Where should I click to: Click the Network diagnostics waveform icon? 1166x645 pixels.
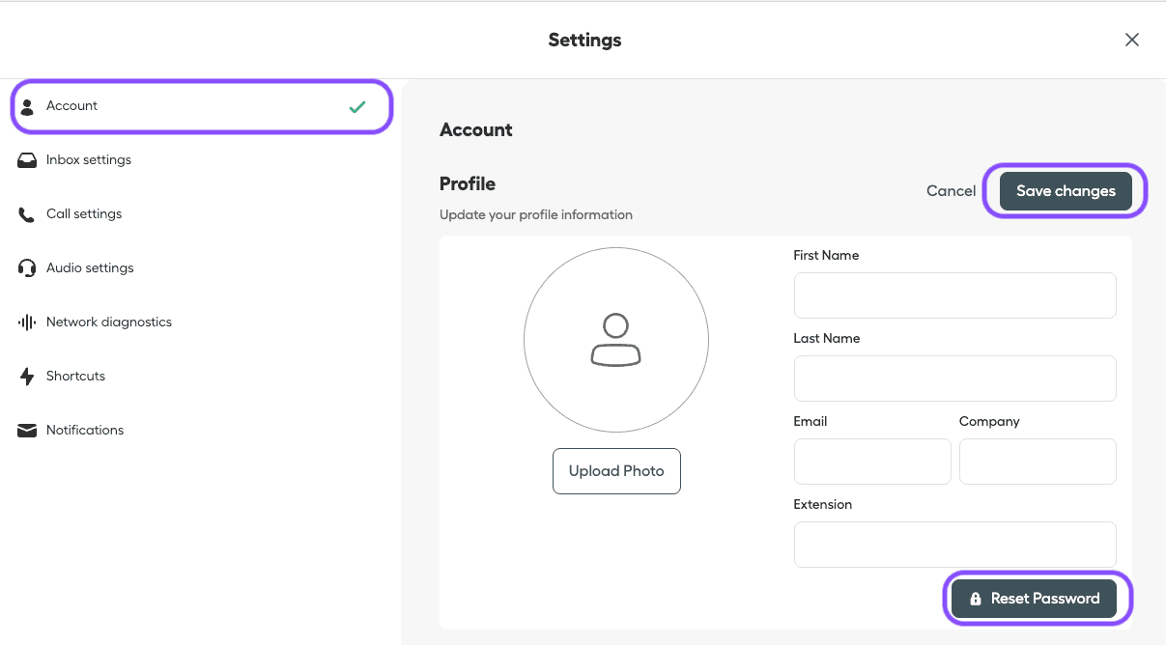[27, 322]
